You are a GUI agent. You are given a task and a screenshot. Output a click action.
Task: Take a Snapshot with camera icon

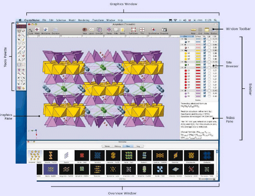[164, 30]
